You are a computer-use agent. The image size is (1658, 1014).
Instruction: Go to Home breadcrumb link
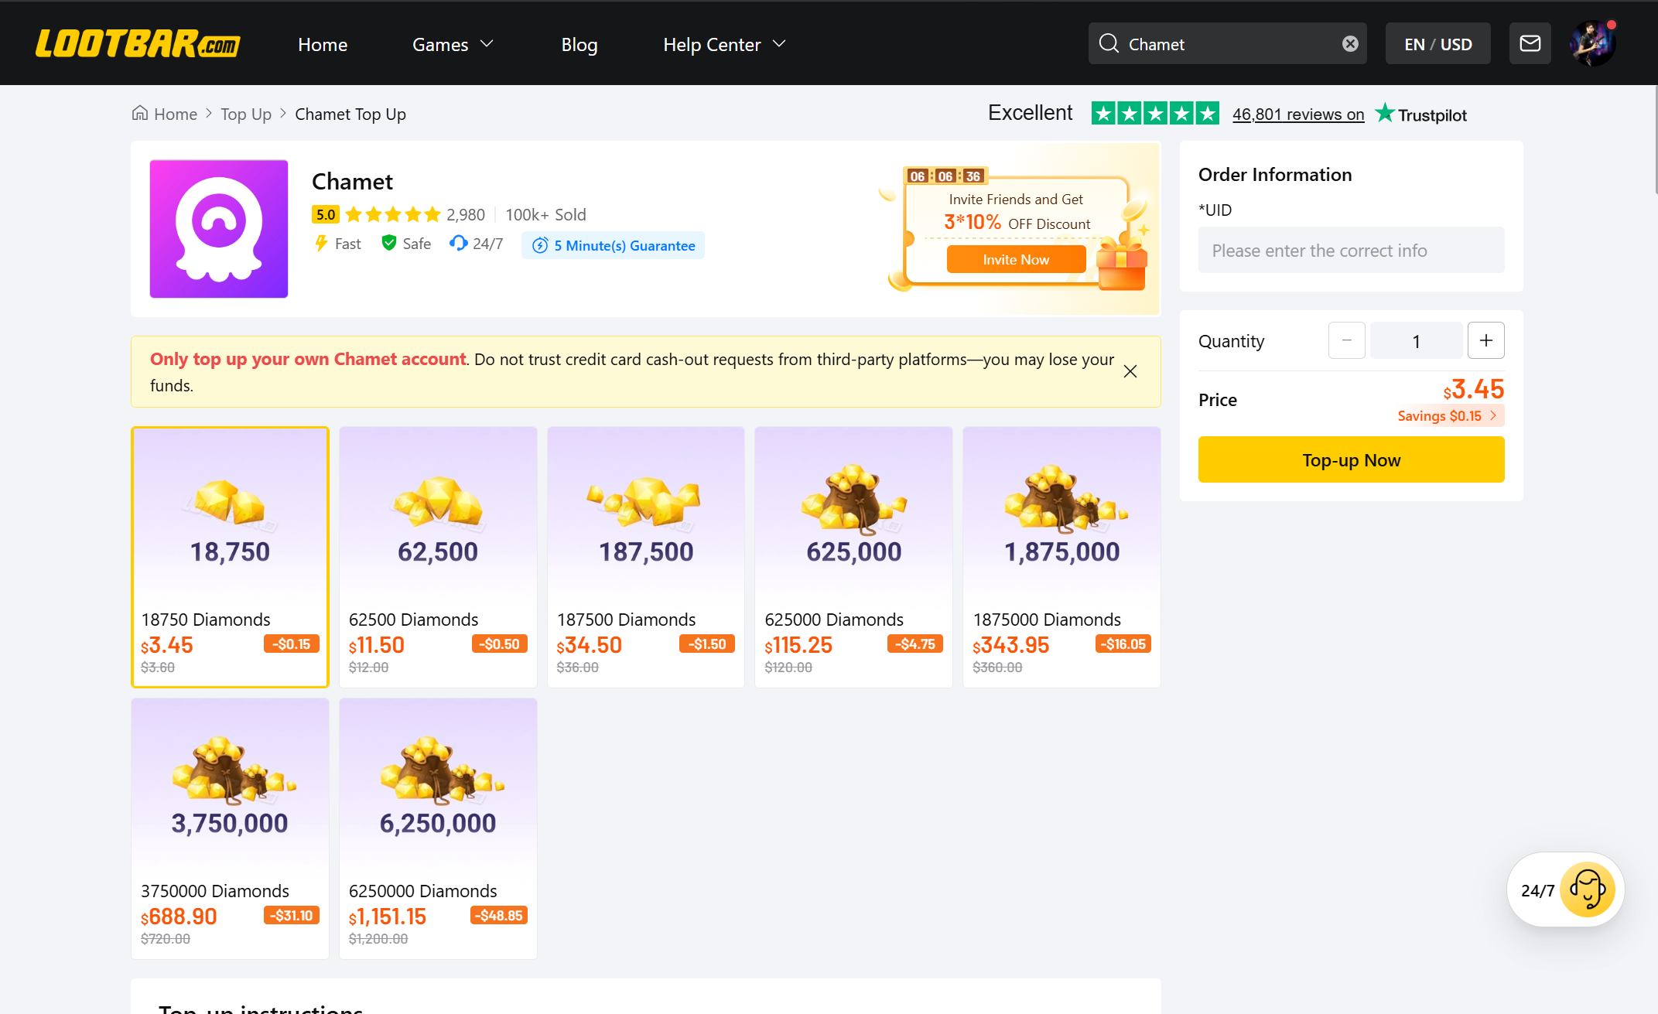[x=176, y=114]
